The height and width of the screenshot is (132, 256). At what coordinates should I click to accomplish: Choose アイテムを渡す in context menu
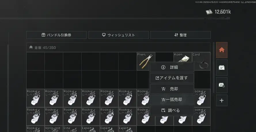click(x=172, y=78)
